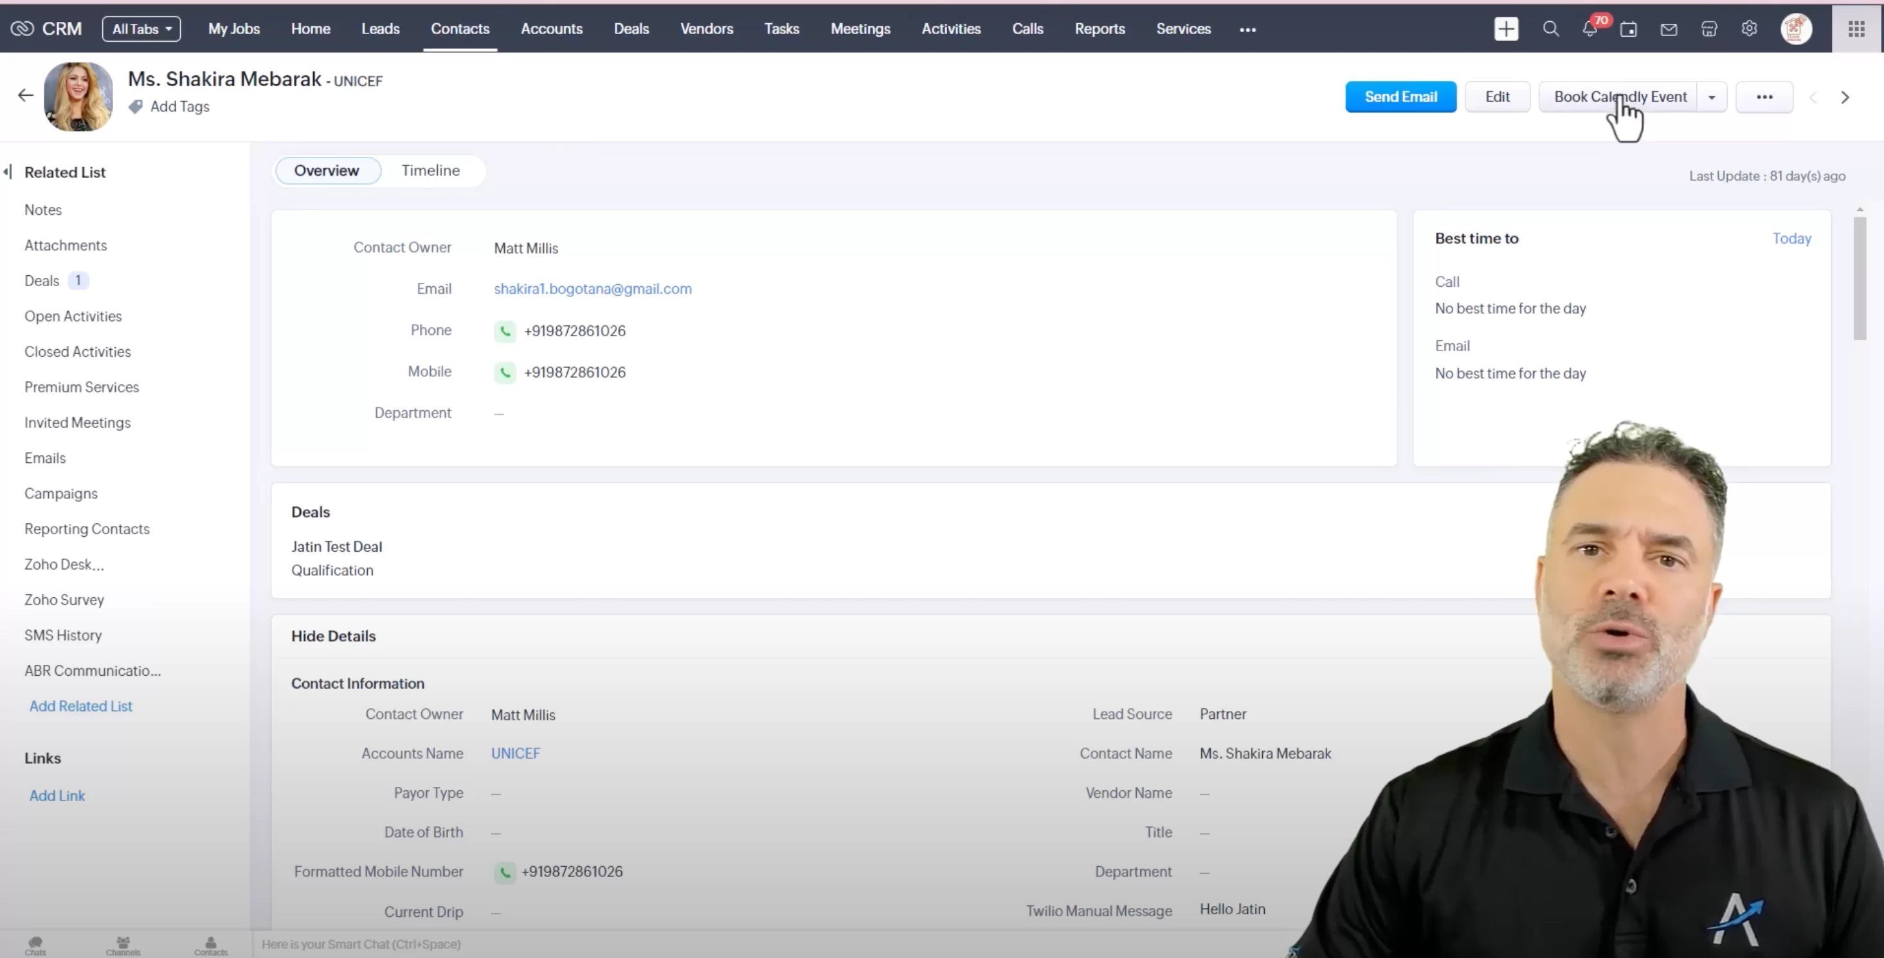Open the search magnifier icon
The width and height of the screenshot is (1884, 958).
coord(1550,29)
